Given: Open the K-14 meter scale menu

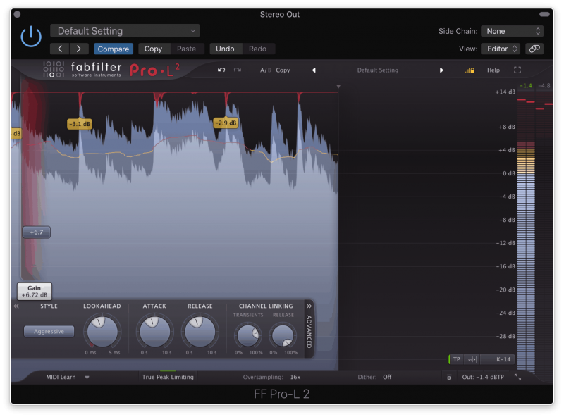Looking at the screenshot, I should pyautogui.click(x=498, y=359).
